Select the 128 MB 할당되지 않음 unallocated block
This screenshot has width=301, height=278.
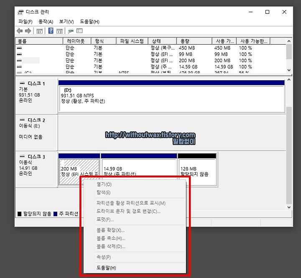coord(198,169)
